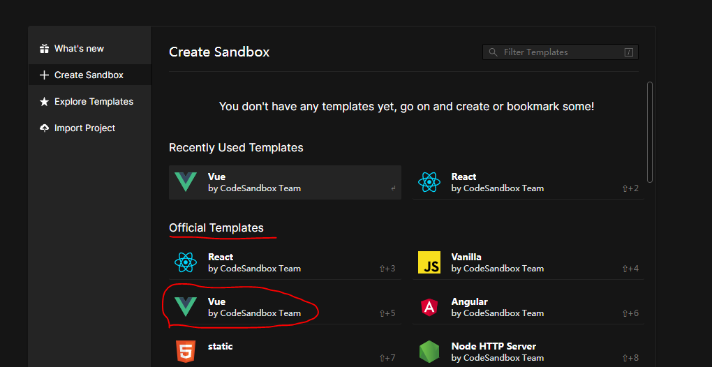Click the plus icon for Create Sandbox
This screenshot has width=712, height=367.
coord(45,75)
